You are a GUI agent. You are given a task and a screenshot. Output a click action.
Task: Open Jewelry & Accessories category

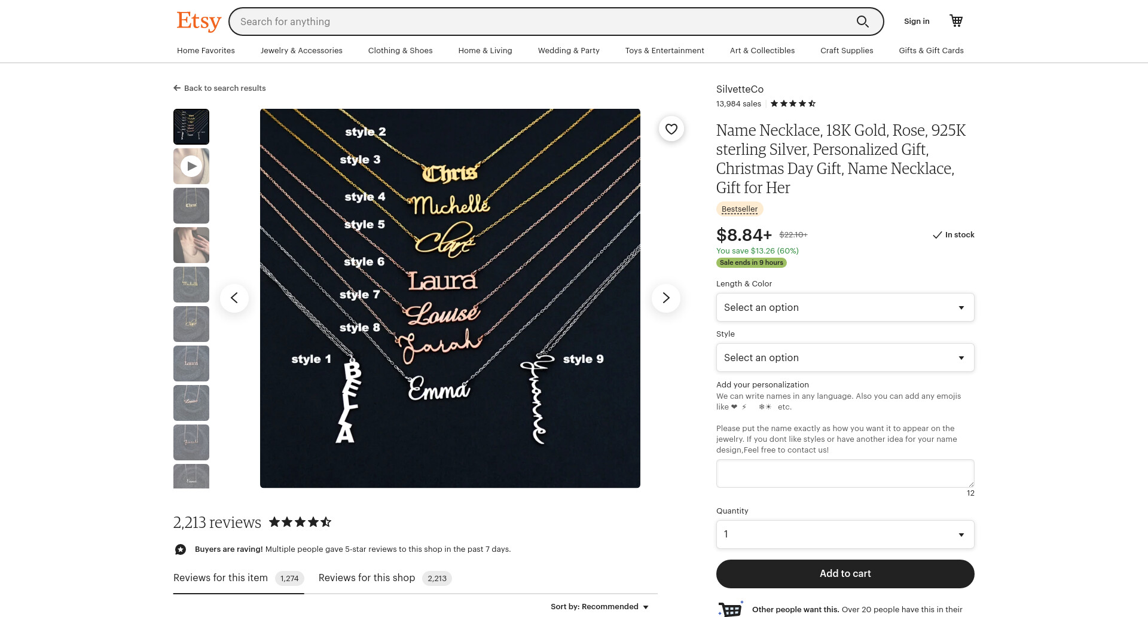(x=301, y=50)
